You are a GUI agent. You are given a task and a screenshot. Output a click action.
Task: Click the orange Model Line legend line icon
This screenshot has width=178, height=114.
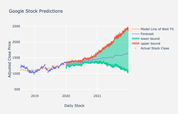point(136,29)
